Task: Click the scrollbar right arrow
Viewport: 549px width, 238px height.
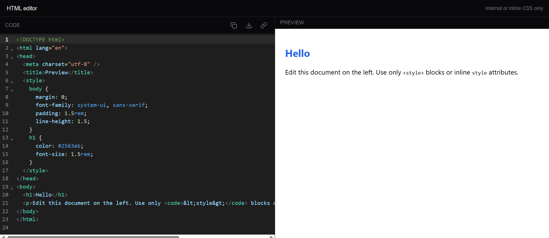Action: pos(271,237)
